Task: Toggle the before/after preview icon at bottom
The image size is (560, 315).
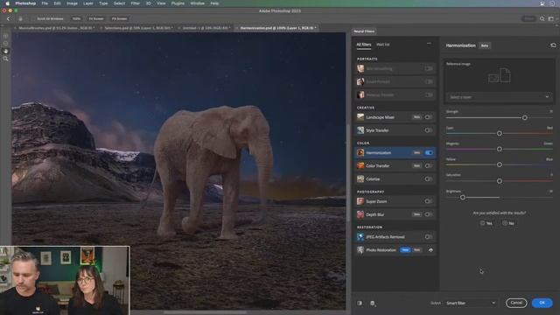Action: [360, 304]
